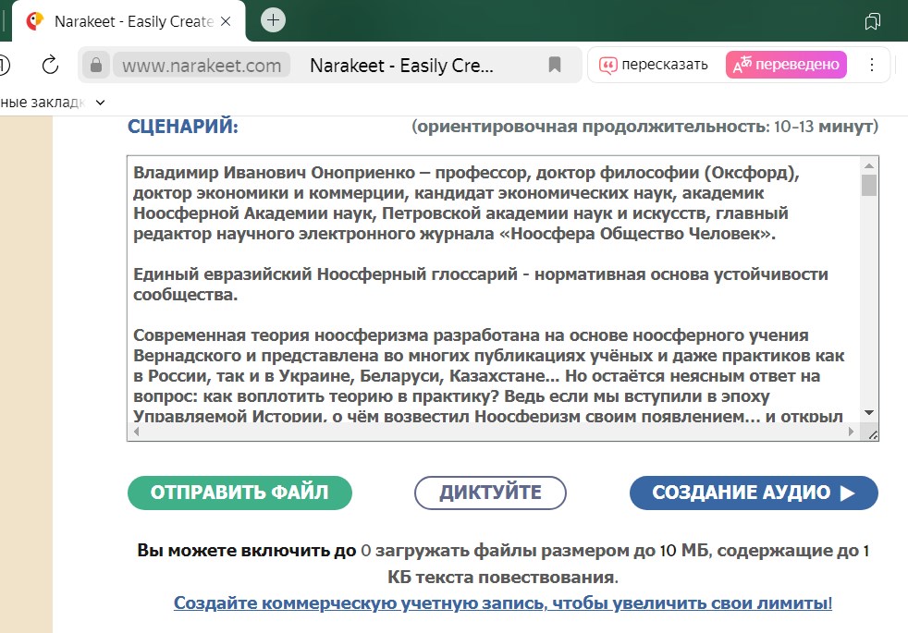Image resolution: width=908 pixels, height=633 pixels.
Task: Click the 'загружать файлы размером до 10 МБ' text
Action: pos(542,550)
